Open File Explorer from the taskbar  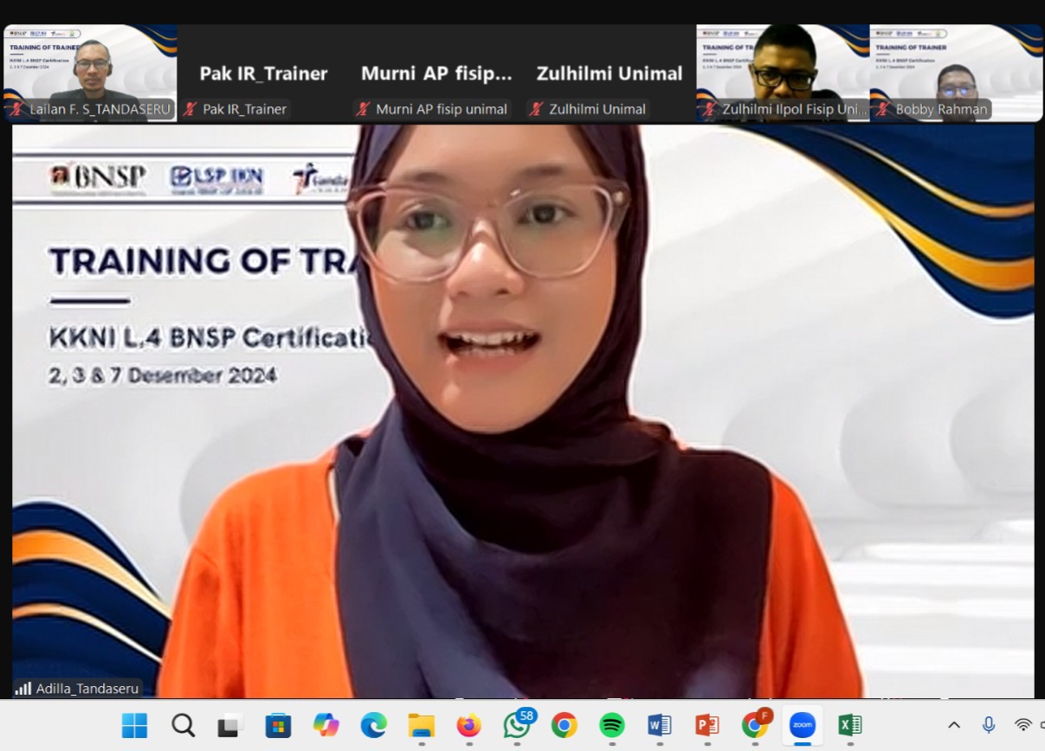tap(422, 725)
